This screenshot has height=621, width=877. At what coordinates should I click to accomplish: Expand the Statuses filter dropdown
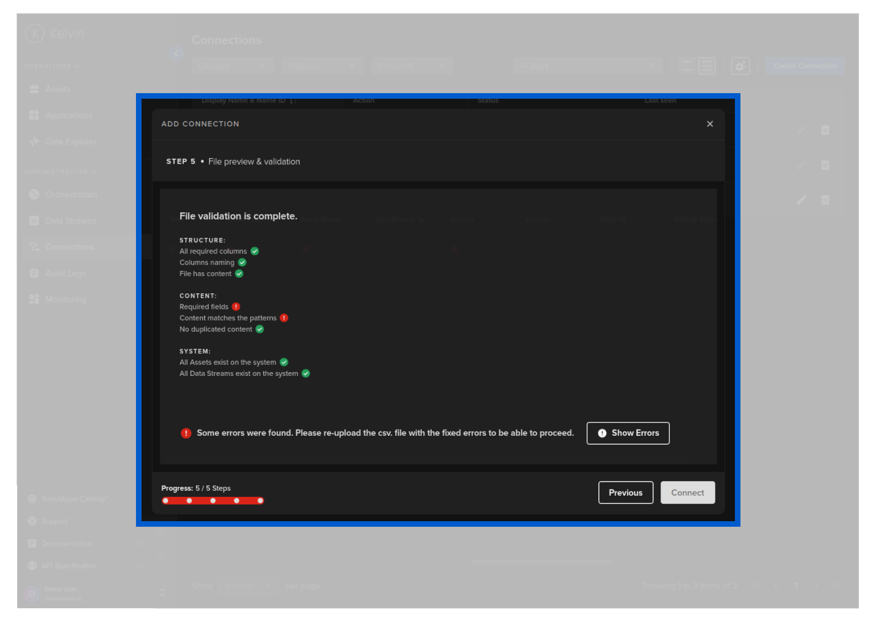tap(322, 66)
